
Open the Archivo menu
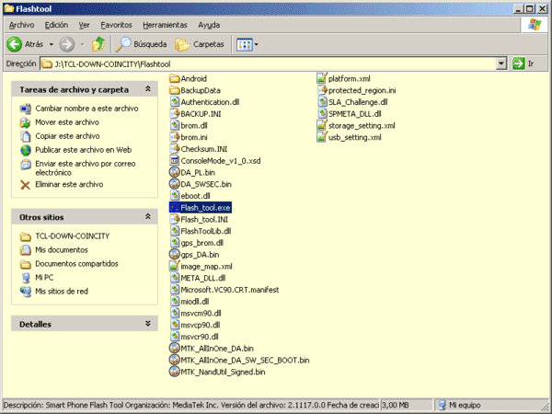(x=21, y=25)
